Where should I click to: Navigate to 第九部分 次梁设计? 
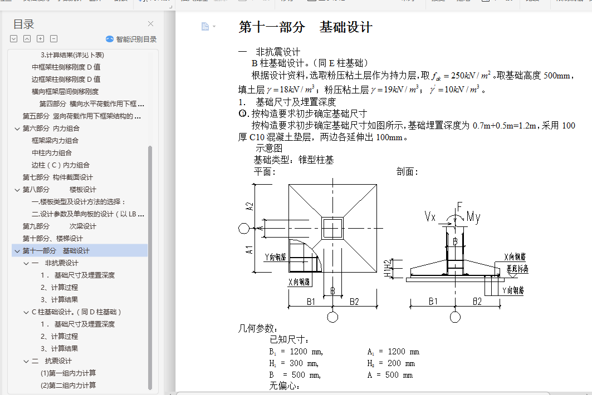point(59,226)
